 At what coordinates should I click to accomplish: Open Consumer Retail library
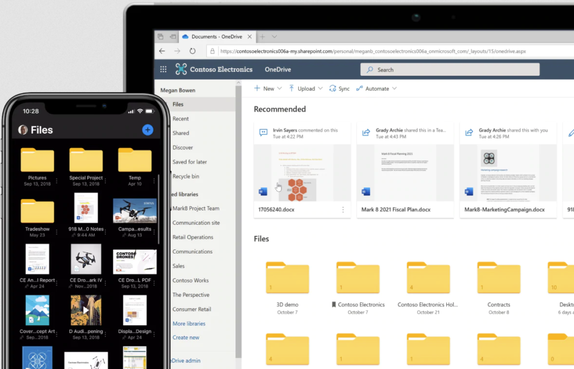pyautogui.click(x=192, y=310)
